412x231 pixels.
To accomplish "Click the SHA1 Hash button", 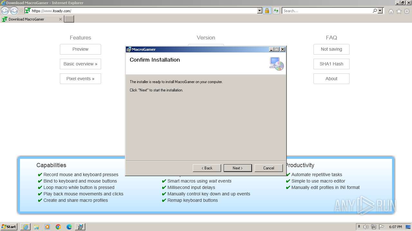I will pos(332,64).
